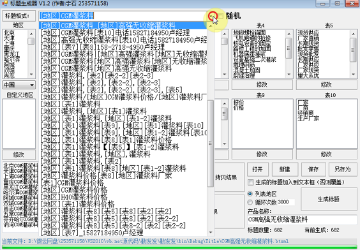This screenshot has height=250, width=360.
Task: Click scroll-down arrow of 表4 list
Action: [x=289, y=75]
